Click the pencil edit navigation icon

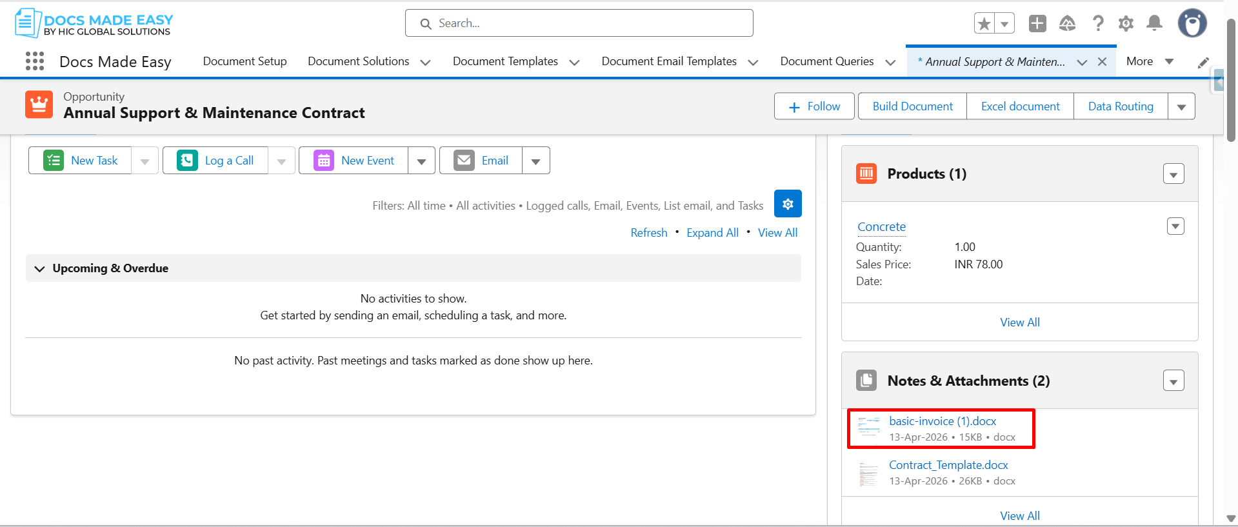click(1203, 63)
